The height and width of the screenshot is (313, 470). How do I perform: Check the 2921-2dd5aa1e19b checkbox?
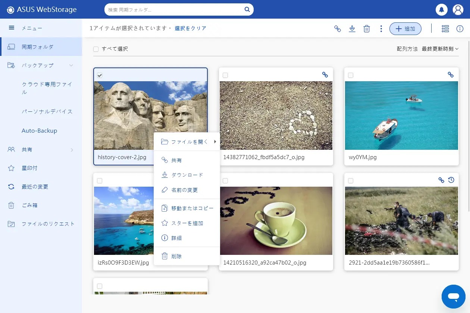(351, 181)
